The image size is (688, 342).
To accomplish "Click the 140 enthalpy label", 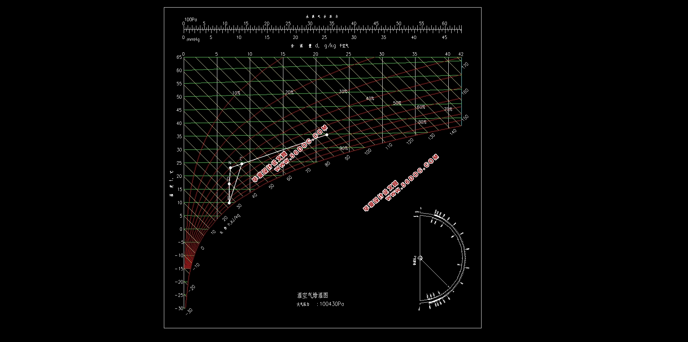I will pyautogui.click(x=453, y=131).
